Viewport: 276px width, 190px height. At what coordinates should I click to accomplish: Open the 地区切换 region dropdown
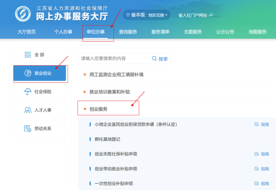(x=156, y=15)
